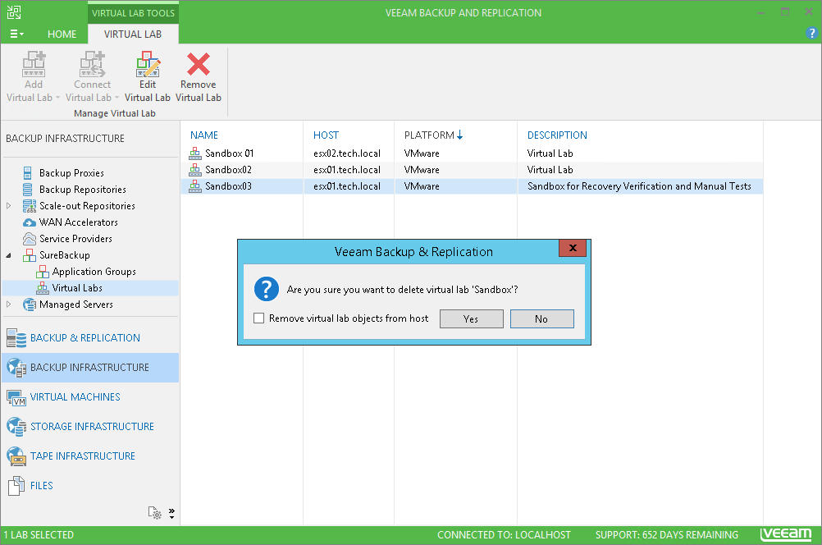Switch to the HOME ribbon tab

[x=62, y=34]
